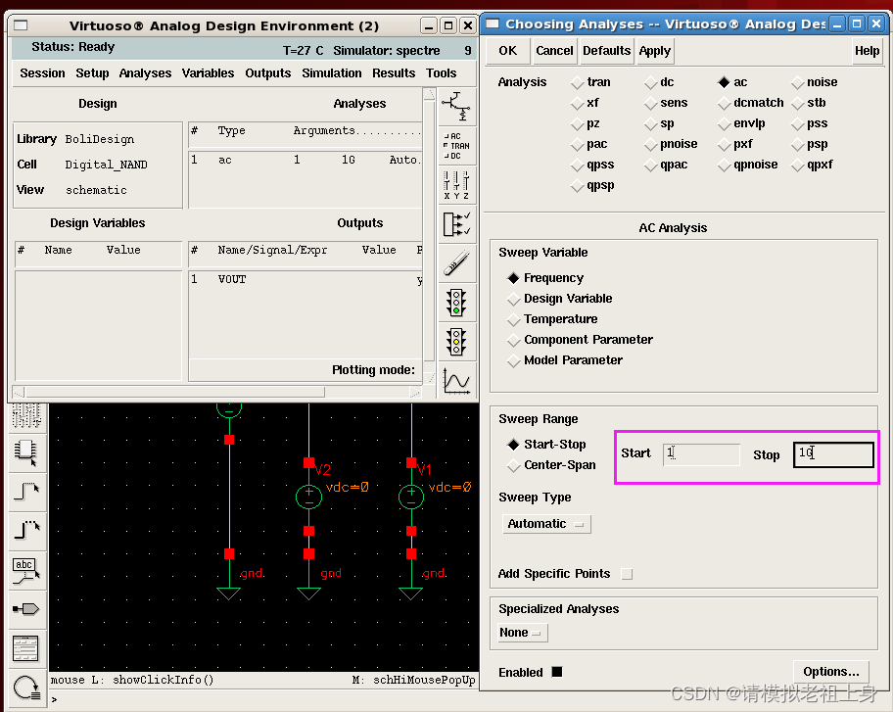893x712 pixels.
Task: Open the Simulation menu
Action: coord(332,73)
